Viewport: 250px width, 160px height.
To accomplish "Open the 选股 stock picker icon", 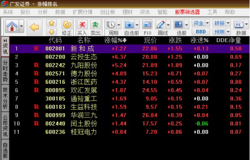I will click(179, 25).
